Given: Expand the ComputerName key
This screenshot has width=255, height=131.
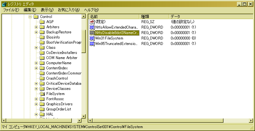Looking at the screenshot, I should click(x=36, y=63).
